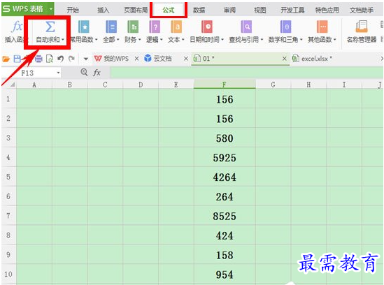Click the AutoSum sigma icon
This screenshot has height=285, width=384.
coord(50,27)
